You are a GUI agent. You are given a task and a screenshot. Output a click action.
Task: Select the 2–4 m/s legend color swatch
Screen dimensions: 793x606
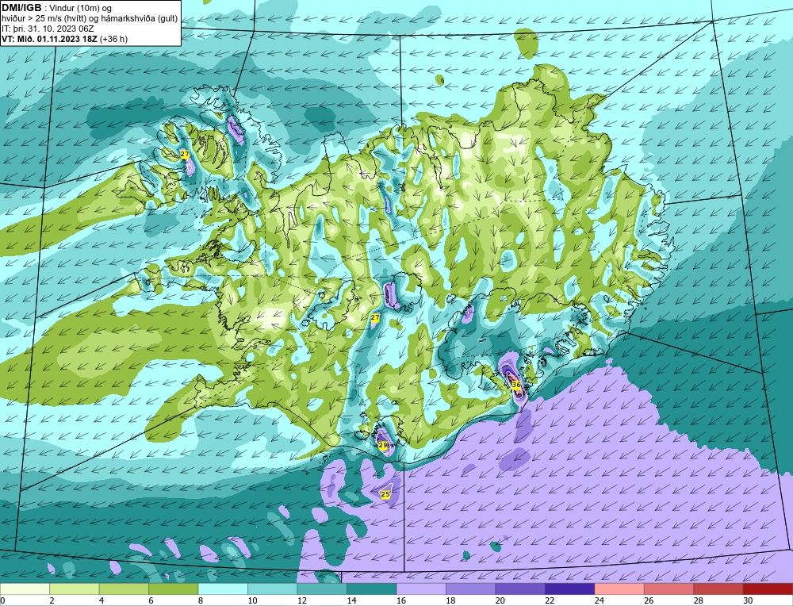75,589
